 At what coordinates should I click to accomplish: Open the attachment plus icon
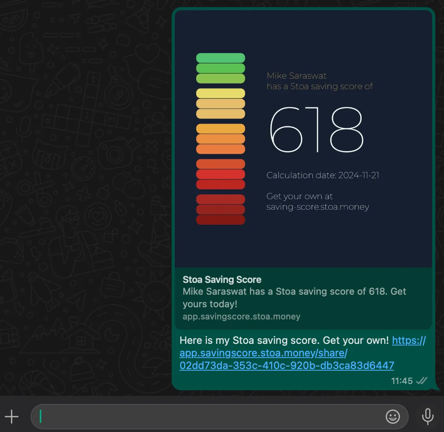11,417
